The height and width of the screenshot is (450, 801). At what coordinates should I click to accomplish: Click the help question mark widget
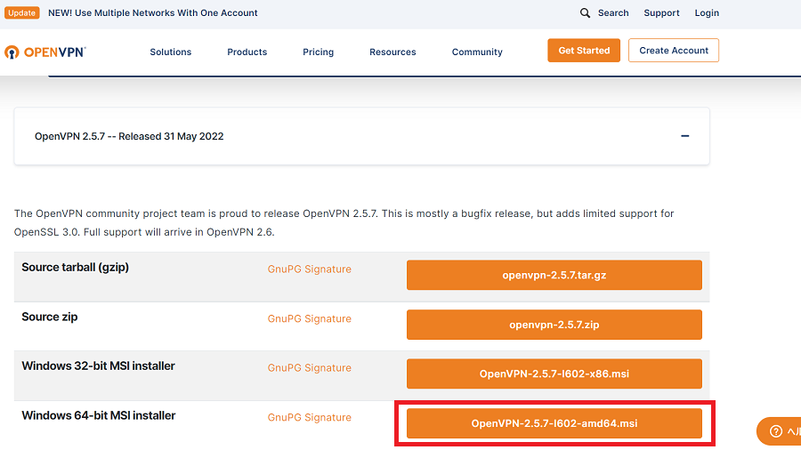coord(775,431)
